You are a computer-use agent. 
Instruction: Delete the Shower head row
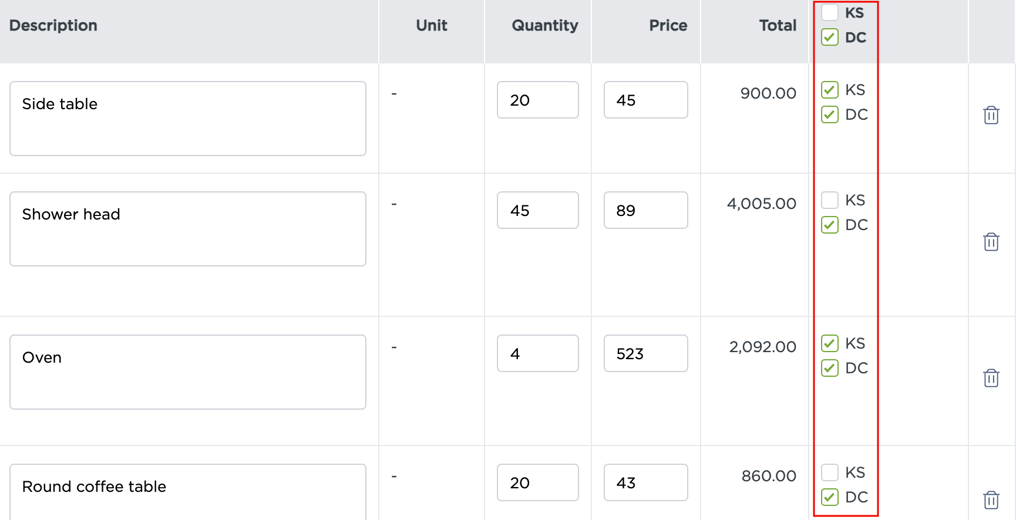991,242
